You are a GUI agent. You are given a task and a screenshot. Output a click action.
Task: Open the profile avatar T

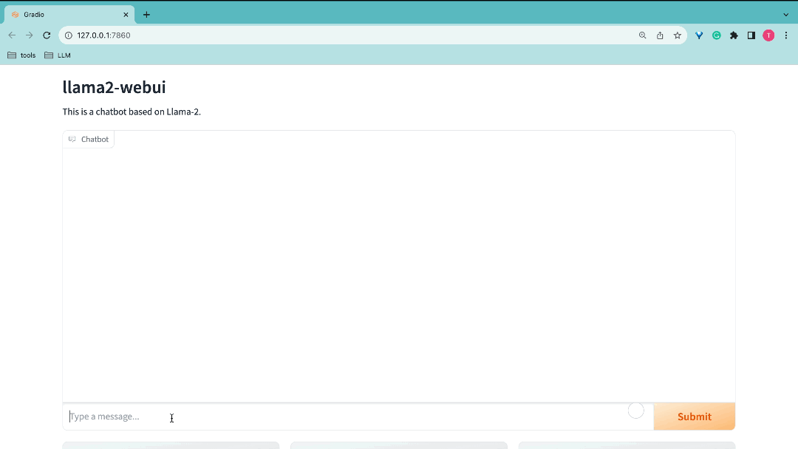tap(768, 35)
